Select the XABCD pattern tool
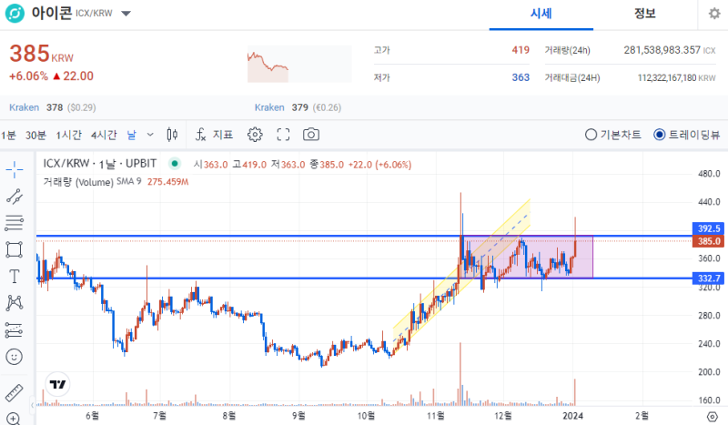The height and width of the screenshot is (425, 728). click(x=15, y=303)
